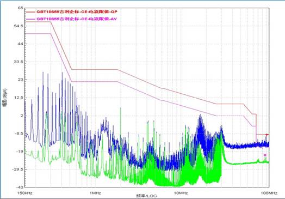The height and width of the screenshot is (199, 285).
Task: Click the 幅度(dBμA) y-axis title
Action: pos(5,98)
